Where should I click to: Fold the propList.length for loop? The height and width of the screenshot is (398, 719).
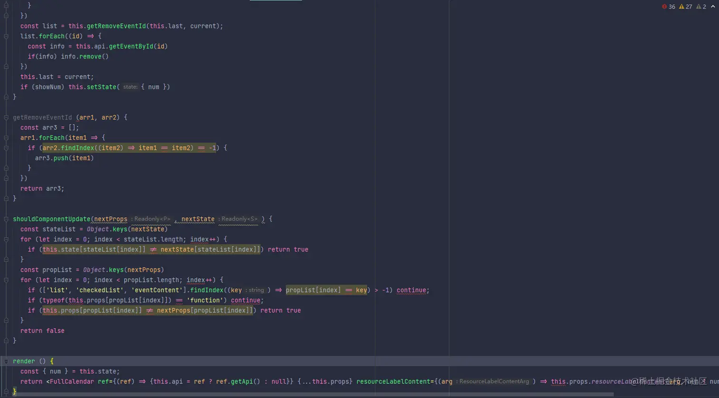6,280
